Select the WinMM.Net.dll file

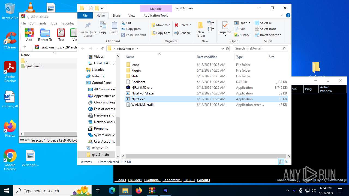pyautogui.click(x=206, y=105)
